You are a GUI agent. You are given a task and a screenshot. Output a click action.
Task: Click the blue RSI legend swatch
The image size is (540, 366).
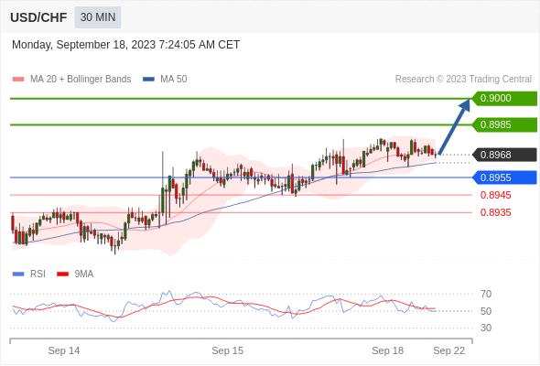coord(18,274)
